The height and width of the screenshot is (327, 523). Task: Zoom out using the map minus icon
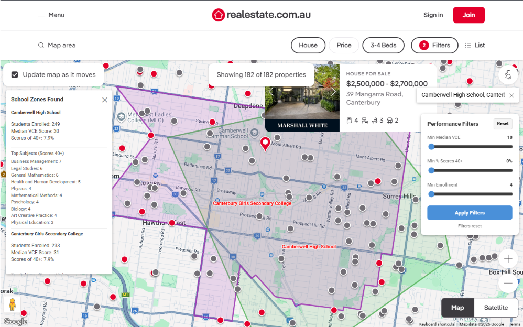(508, 283)
